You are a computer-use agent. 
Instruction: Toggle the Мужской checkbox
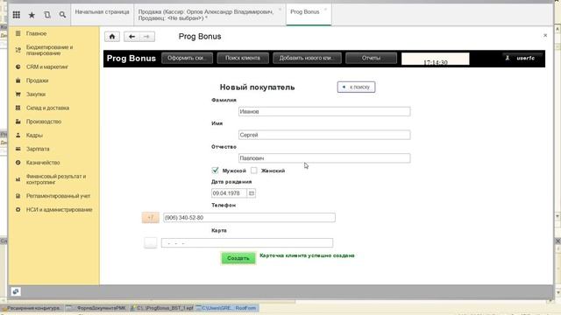point(215,171)
